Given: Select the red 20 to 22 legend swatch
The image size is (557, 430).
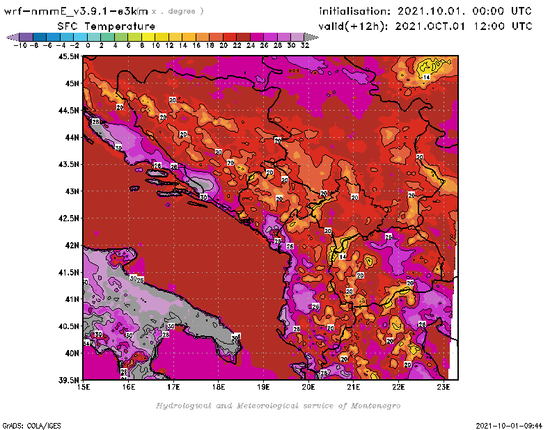Looking at the screenshot, I should coord(230,37).
